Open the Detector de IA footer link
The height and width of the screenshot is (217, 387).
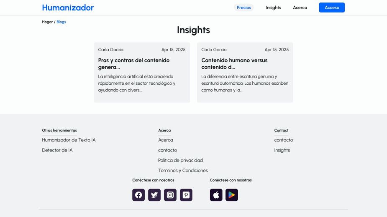[57, 150]
